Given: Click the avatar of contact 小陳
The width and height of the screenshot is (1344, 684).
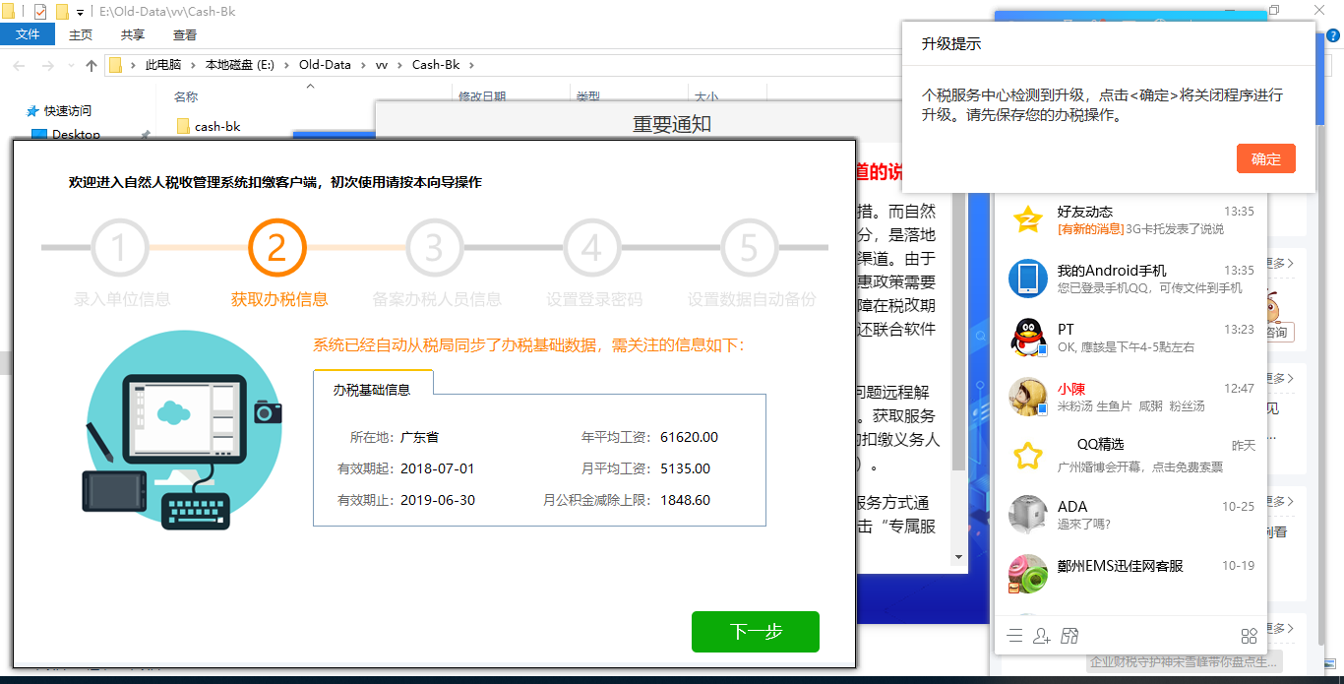Looking at the screenshot, I should pyautogui.click(x=1028, y=397).
